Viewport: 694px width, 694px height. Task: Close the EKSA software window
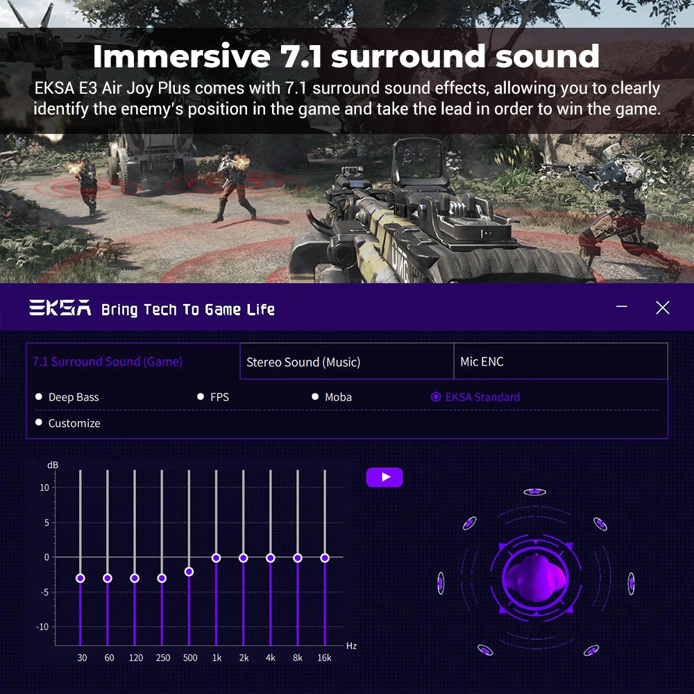pyautogui.click(x=663, y=307)
